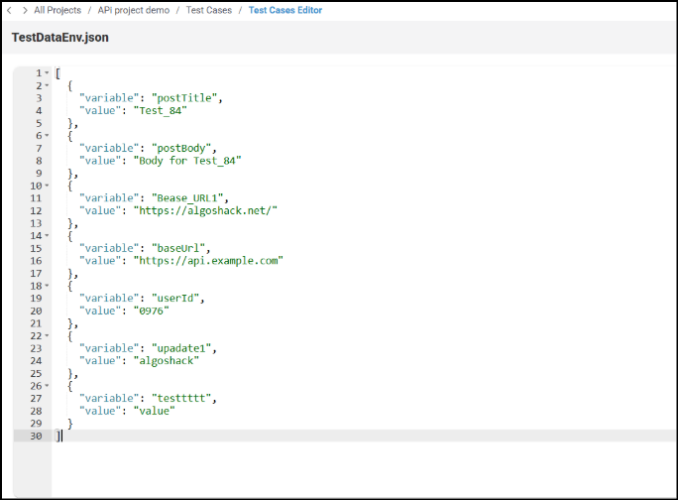Open the All Projects breadcrumb link
678x500 pixels.
coord(57,10)
